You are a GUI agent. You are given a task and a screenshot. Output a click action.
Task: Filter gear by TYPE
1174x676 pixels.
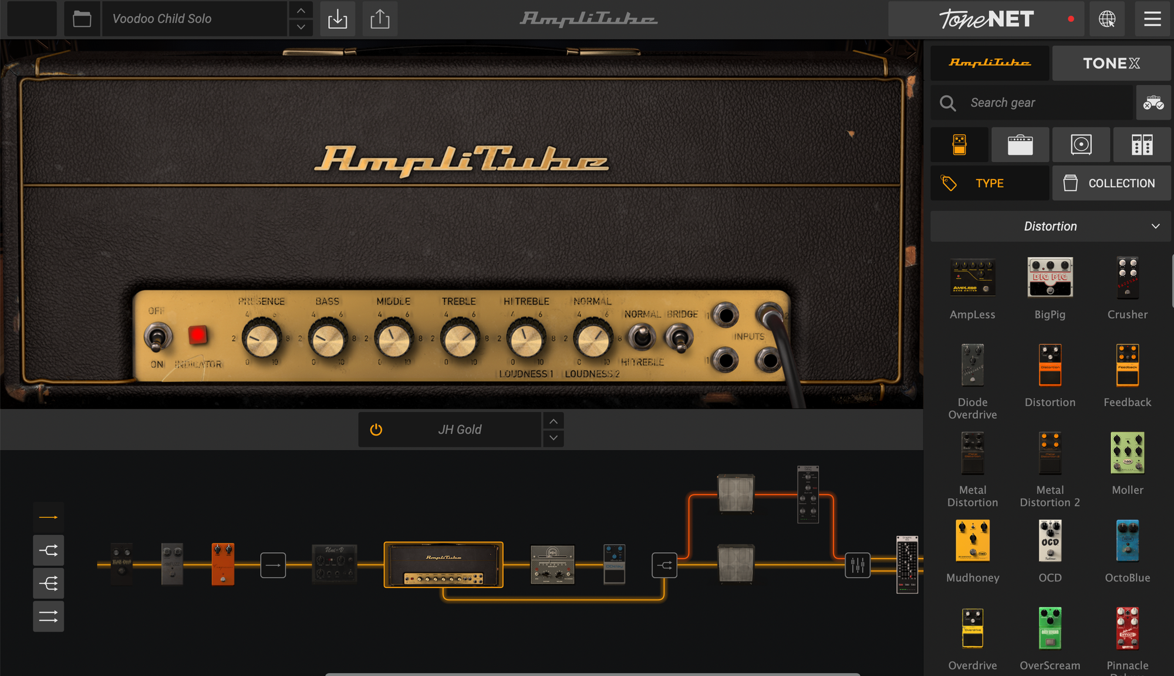click(990, 183)
